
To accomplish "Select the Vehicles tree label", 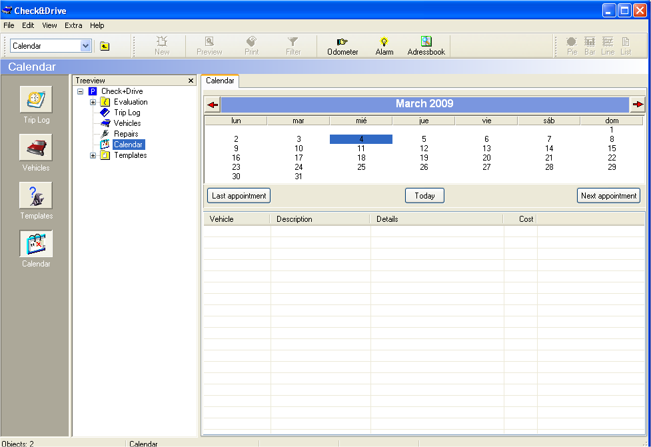I will (127, 123).
